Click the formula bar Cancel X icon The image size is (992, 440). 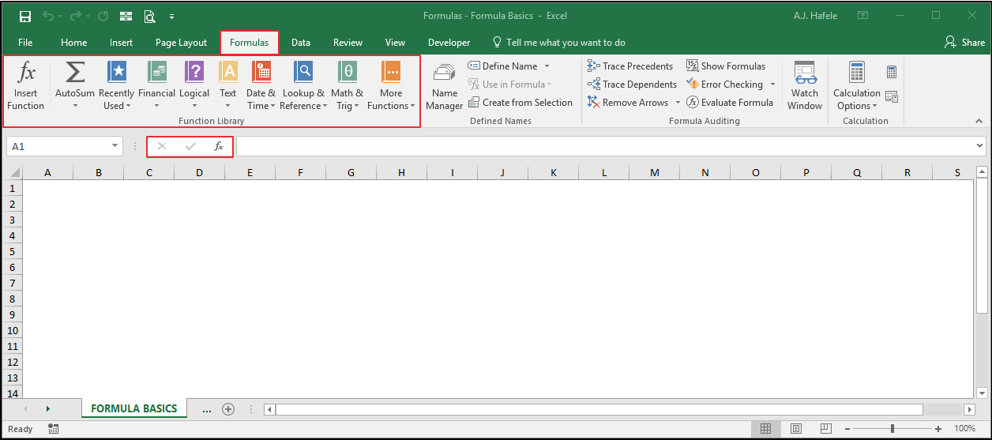pyautogui.click(x=162, y=146)
